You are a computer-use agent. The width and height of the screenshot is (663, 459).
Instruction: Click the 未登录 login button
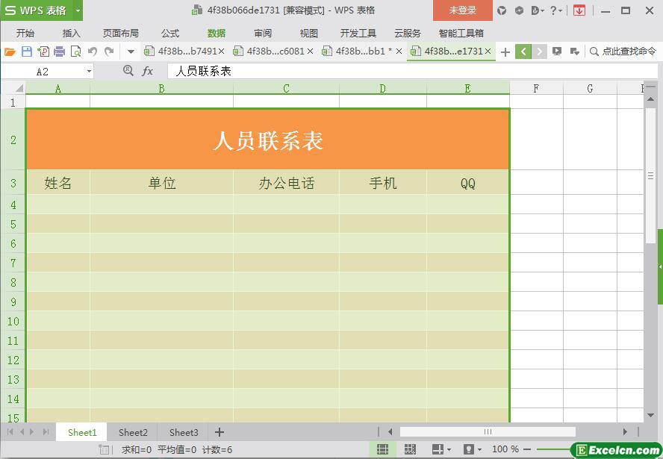point(462,10)
